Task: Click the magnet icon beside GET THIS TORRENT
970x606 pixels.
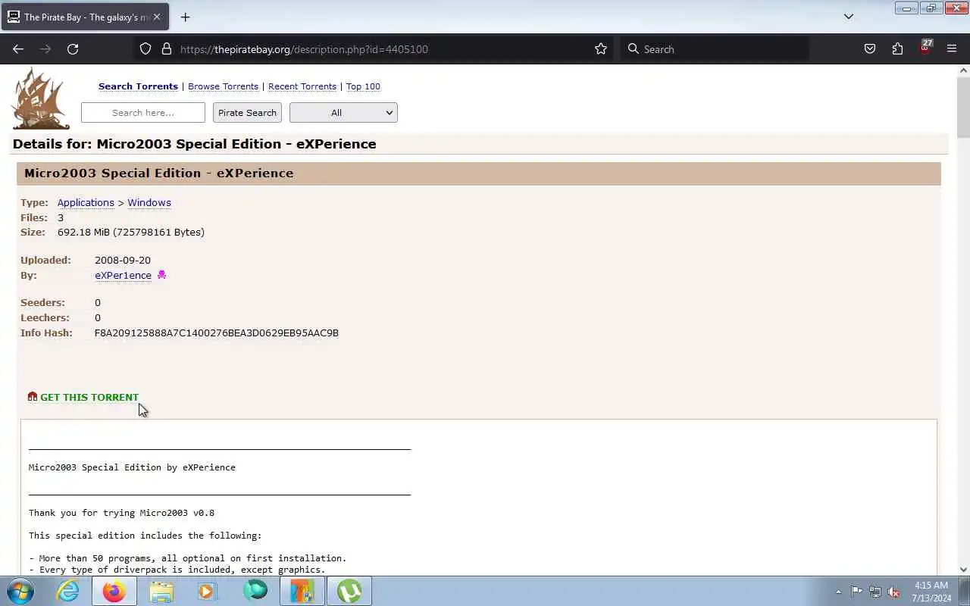Action: [x=33, y=396]
